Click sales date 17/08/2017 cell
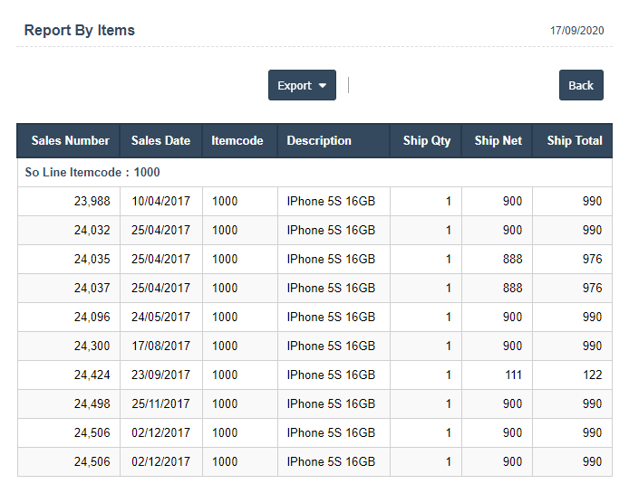This screenshot has width=629, height=484. coord(160,346)
